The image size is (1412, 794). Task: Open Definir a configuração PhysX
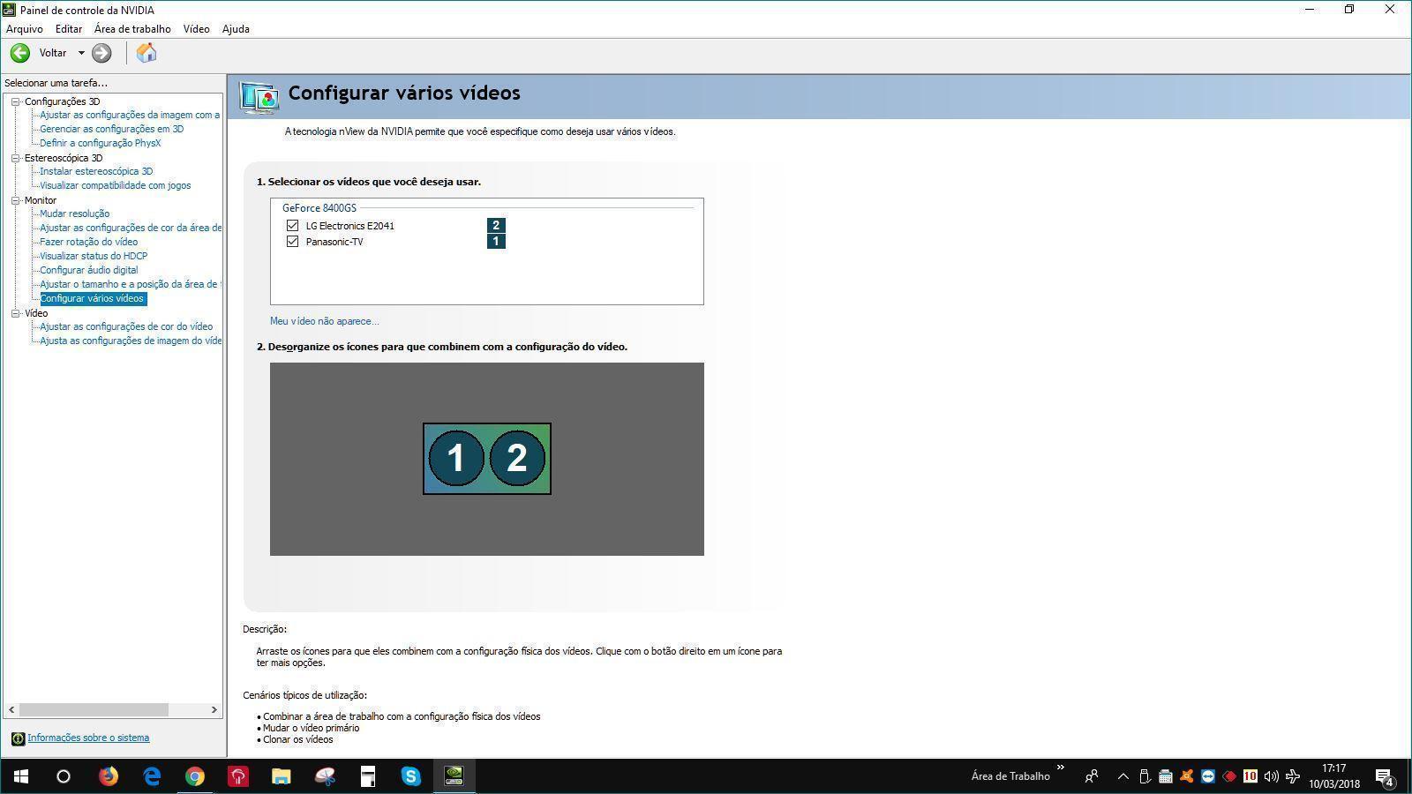(x=100, y=143)
